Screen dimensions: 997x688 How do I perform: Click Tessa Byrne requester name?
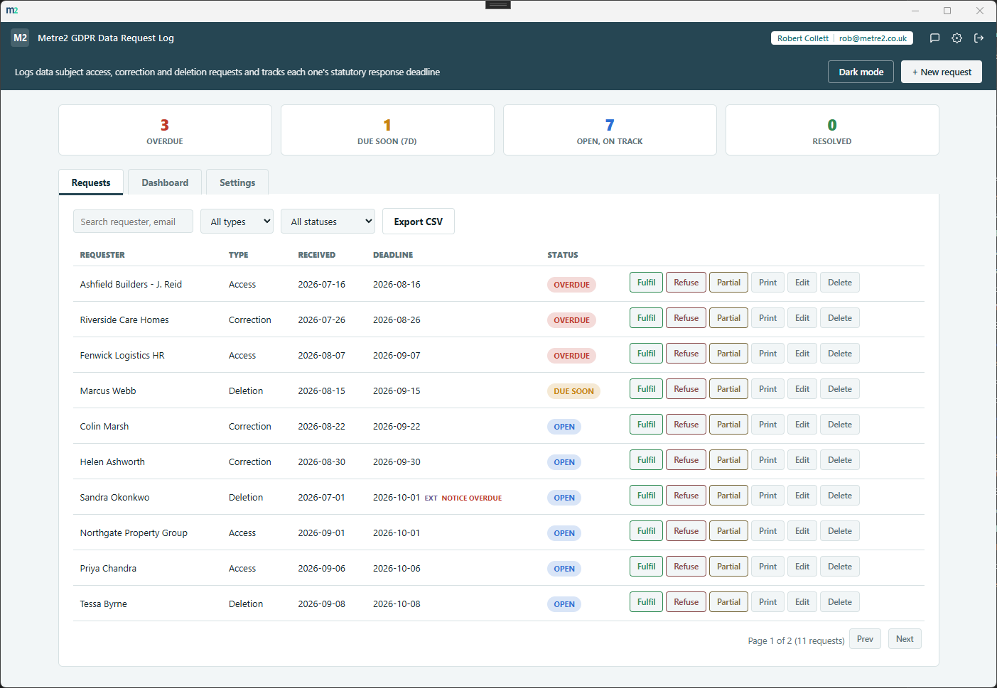[104, 604]
